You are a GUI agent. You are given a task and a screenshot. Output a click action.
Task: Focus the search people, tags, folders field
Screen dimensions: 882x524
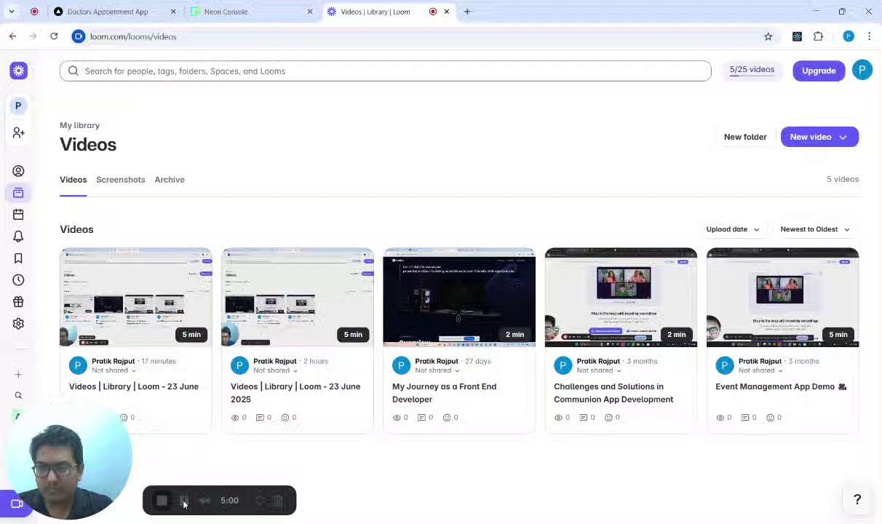click(386, 71)
